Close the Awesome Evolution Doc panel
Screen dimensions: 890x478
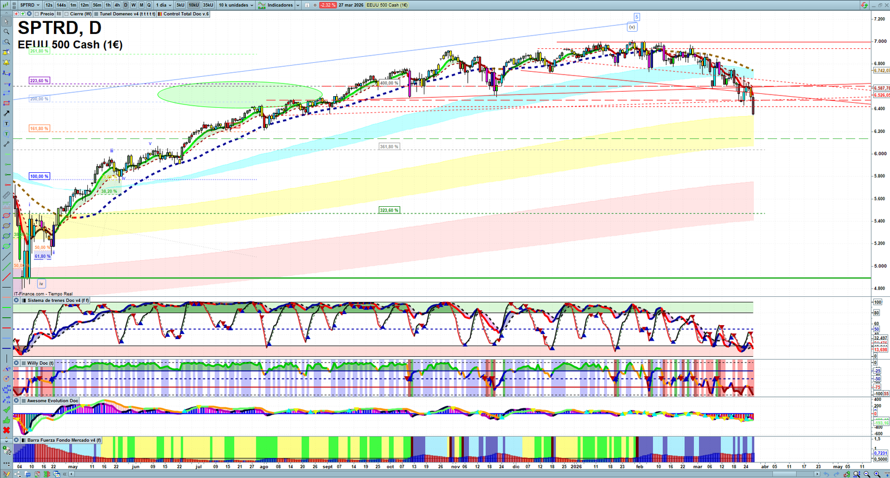17,401
